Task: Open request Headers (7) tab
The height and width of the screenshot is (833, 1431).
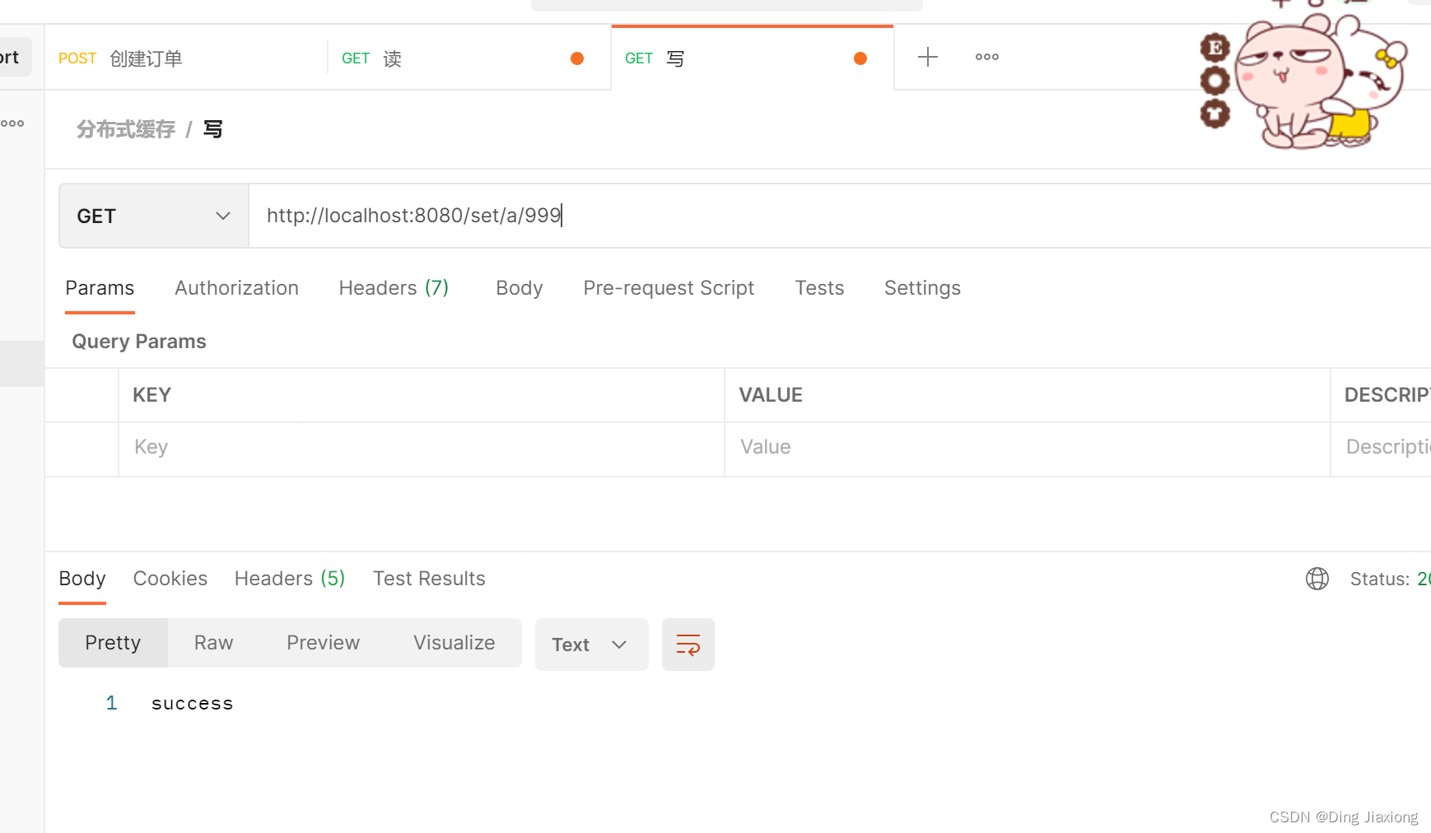Action: coord(394,288)
